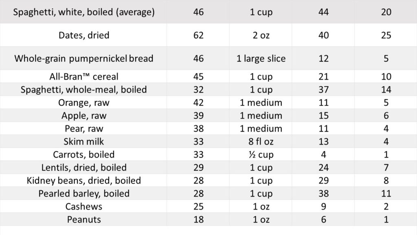
Task: Click the 'Apple, raw' row label
Action: (84, 115)
